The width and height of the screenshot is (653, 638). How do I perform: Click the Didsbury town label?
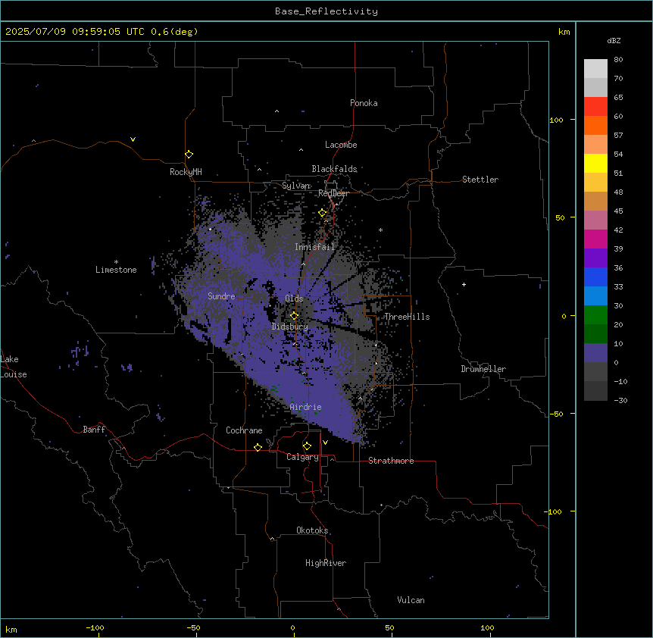click(x=290, y=327)
